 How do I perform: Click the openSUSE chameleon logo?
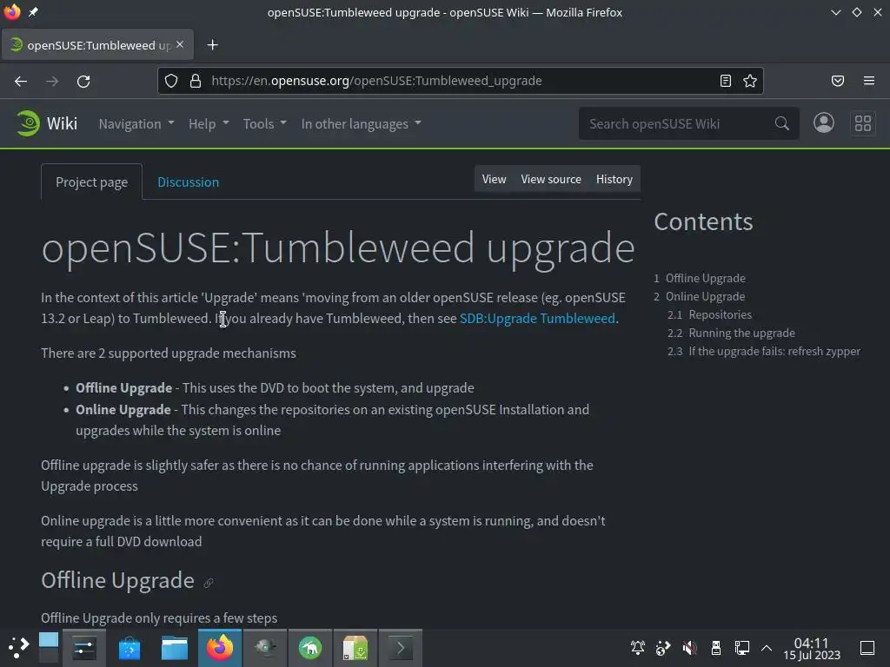pos(28,123)
